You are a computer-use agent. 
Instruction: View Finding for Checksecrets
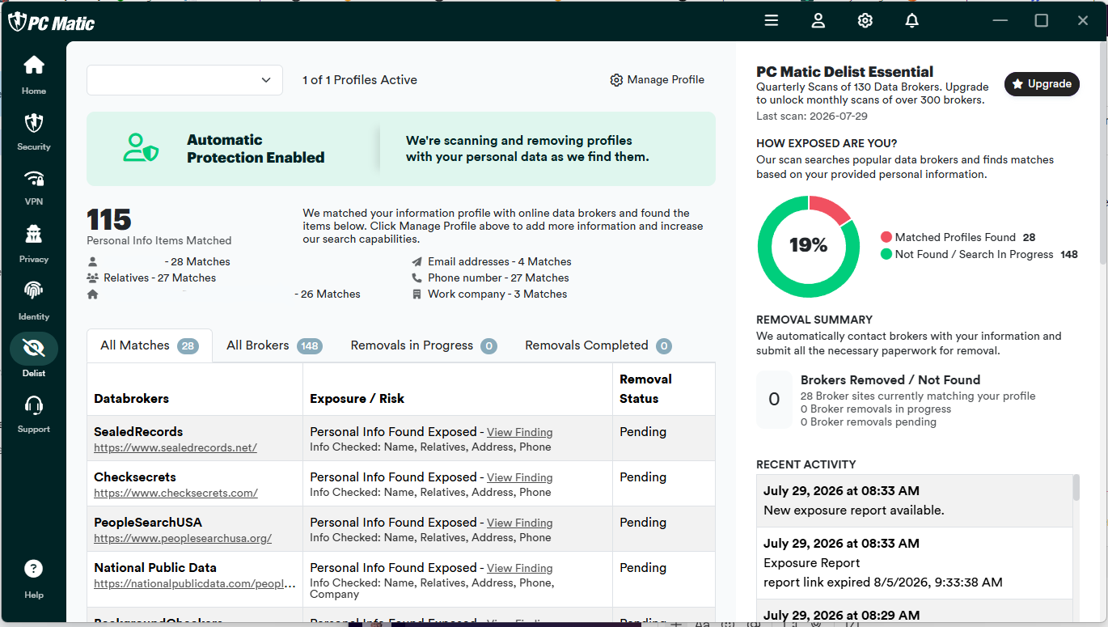pos(520,478)
